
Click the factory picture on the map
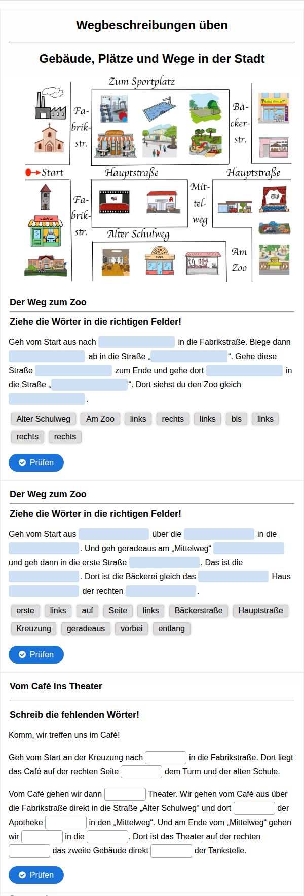[50, 103]
